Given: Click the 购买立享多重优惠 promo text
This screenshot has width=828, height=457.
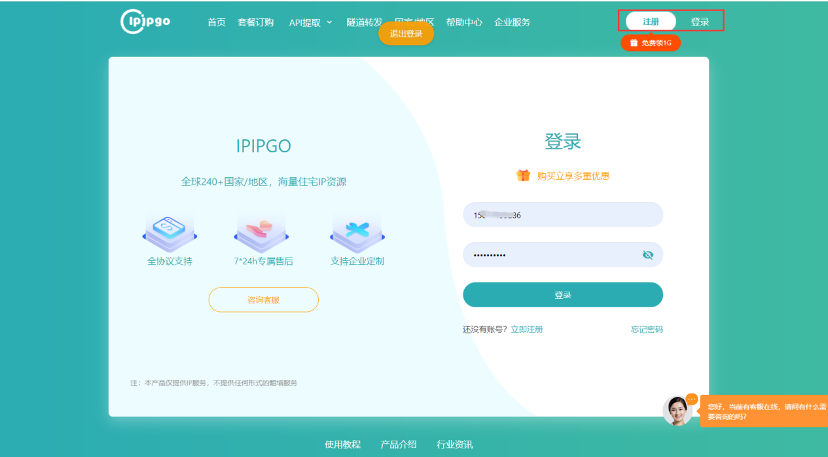Looking at the screenshot, I should pos(573,176).
